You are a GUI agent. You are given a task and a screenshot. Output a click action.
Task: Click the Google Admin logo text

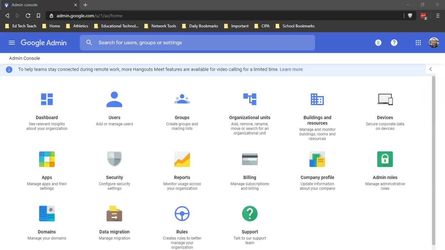point(44,43)
